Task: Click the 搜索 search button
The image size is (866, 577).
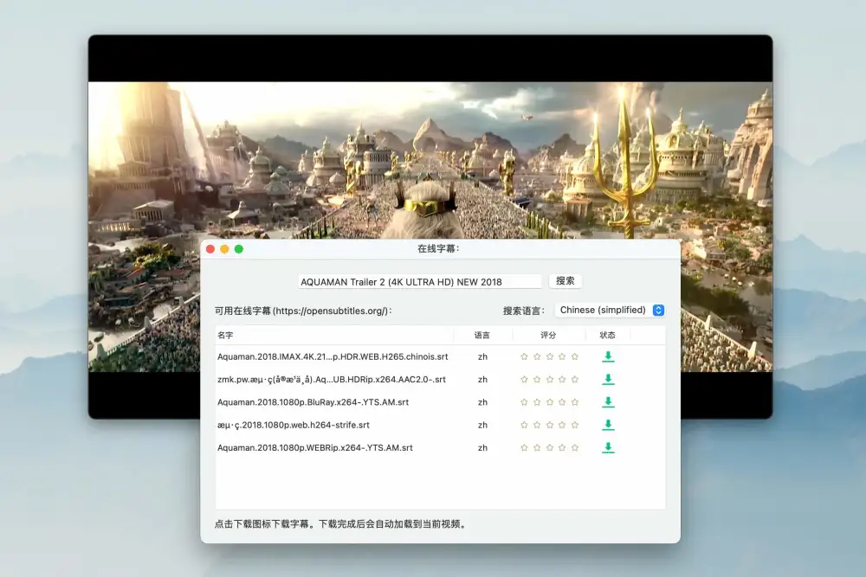Action: click(565, 281)
